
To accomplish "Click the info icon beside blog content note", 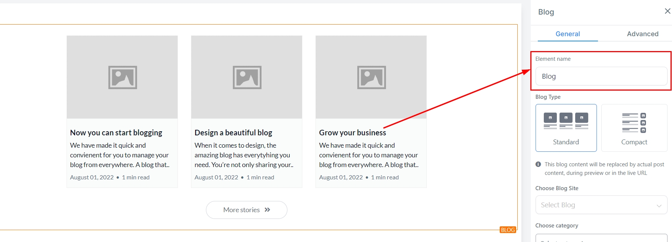I will [538, 164].
